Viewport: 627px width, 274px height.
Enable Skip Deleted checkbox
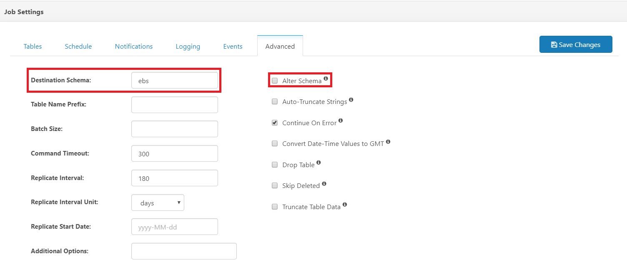pyautogui.click(x=275, y=185)
